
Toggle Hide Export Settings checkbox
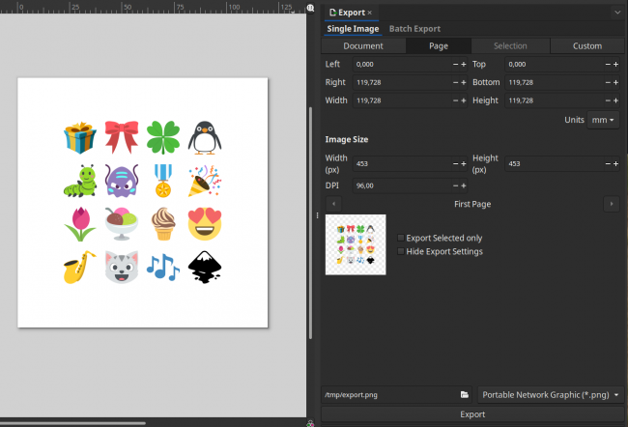[x=401, y=251]
